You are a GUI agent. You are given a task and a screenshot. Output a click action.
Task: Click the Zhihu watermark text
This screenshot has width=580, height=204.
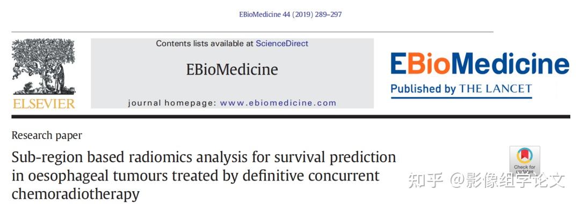tap(487, 181)
